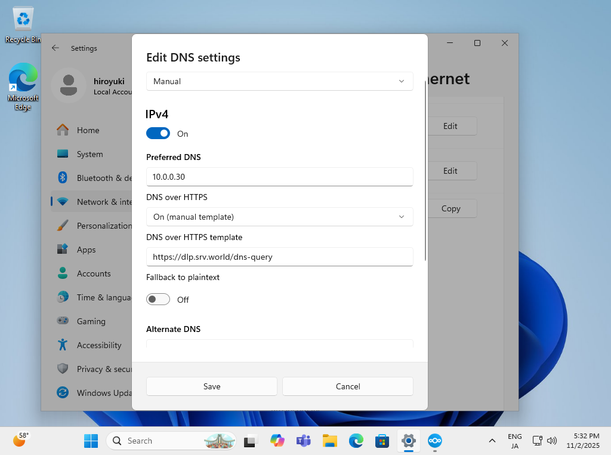Select Gaming in Settings sidebar
Screen dimensions: 611x455
[x=91, y=321]
